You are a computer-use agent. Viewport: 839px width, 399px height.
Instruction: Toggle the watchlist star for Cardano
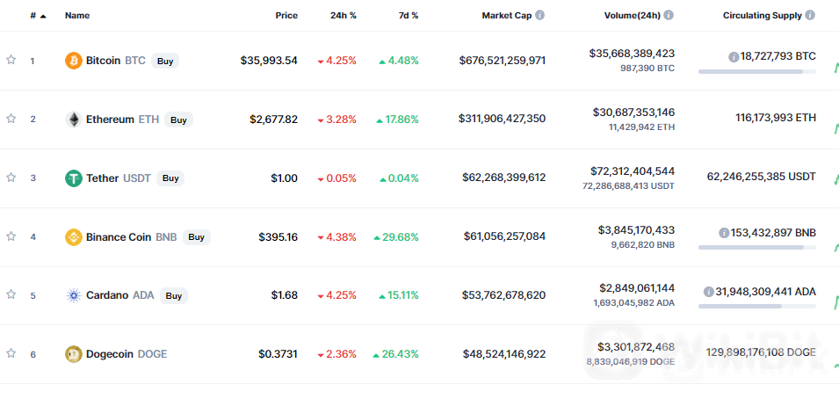tap(11, 294)
